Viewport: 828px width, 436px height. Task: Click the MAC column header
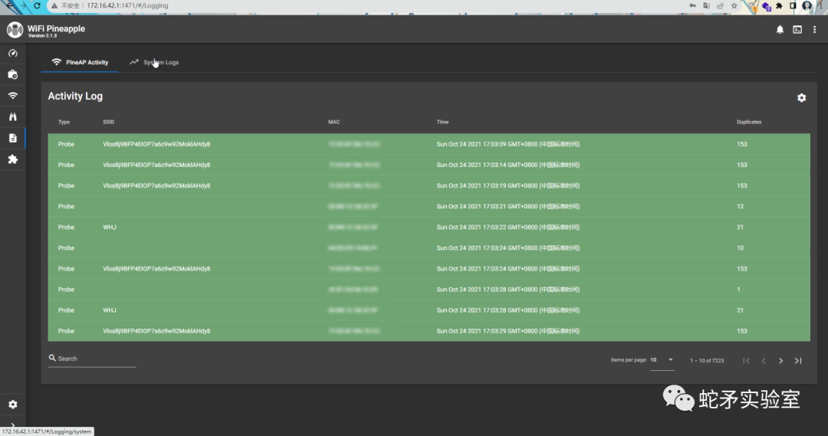pyautogui.click(x=333, y=122)
